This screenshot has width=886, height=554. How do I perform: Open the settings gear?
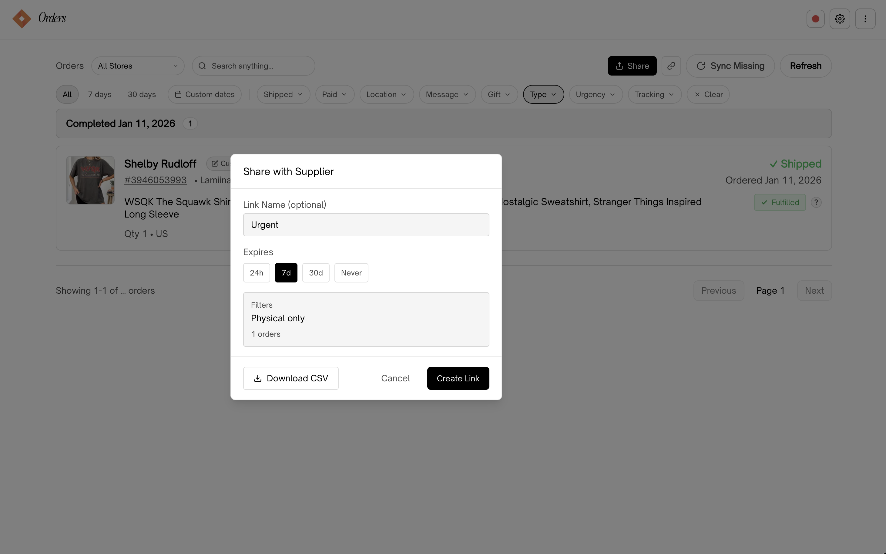(840, 18)
